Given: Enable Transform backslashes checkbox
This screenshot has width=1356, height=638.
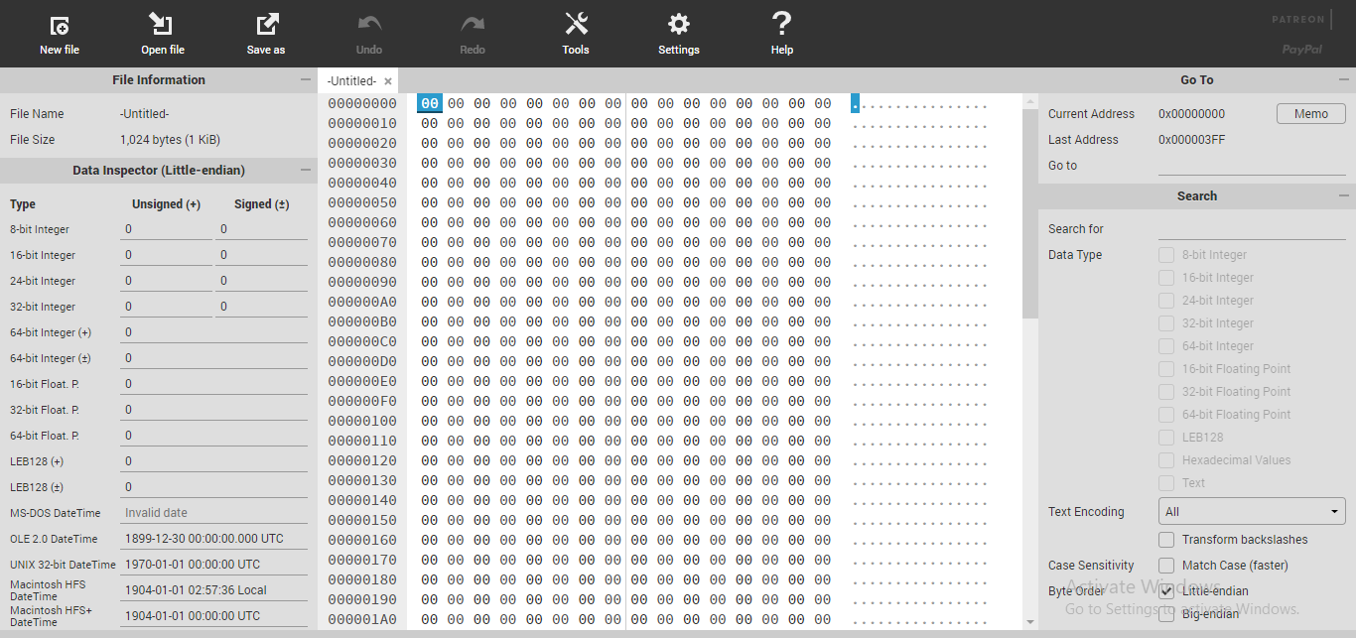Looking at the screenshot, I should pyautogui.click(x=1166, y=540).
